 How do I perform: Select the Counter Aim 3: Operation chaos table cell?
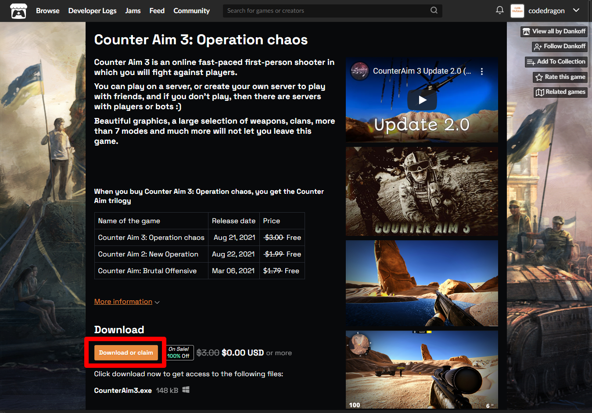(151, 238)
